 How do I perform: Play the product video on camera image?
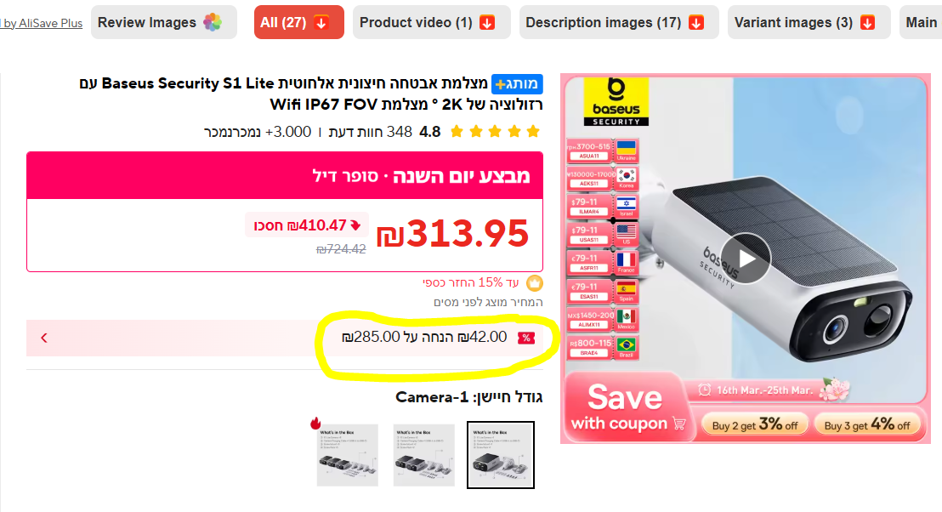(746, 259)
